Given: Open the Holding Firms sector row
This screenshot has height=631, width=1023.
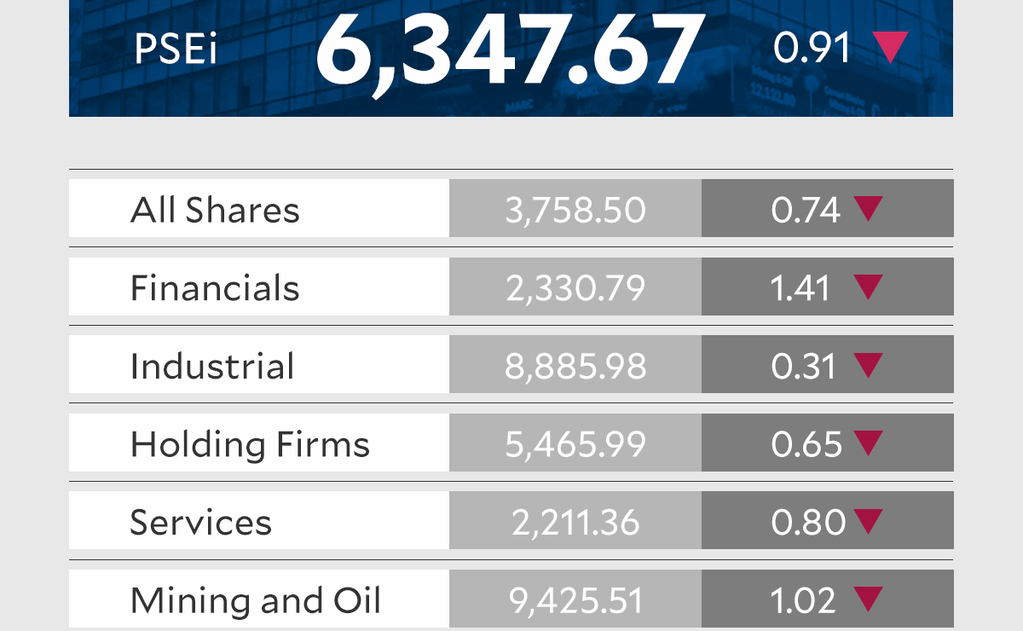Looking at the screenshot, I should pos(250,444).
